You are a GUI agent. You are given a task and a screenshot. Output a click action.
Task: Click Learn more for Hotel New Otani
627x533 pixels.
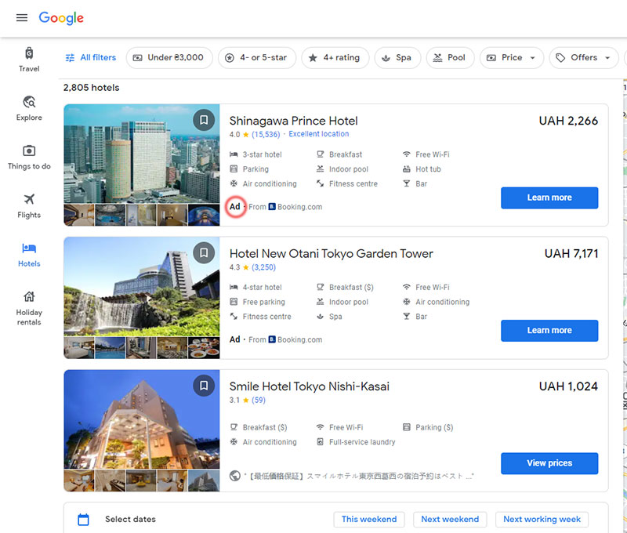tap(549, 330)
